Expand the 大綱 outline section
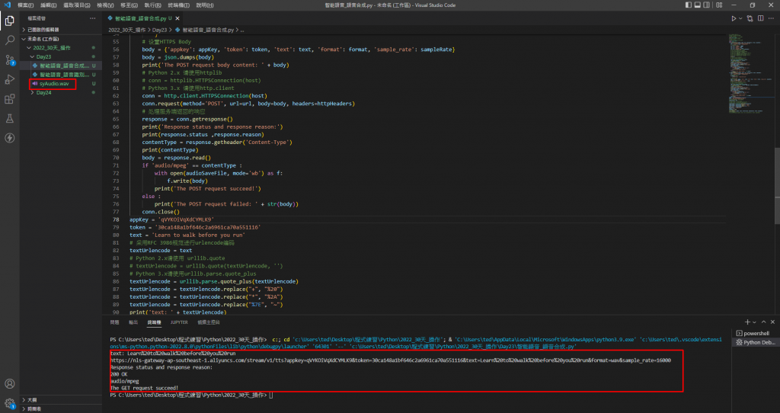Screen dimensions: 780x413 [61, 399]
